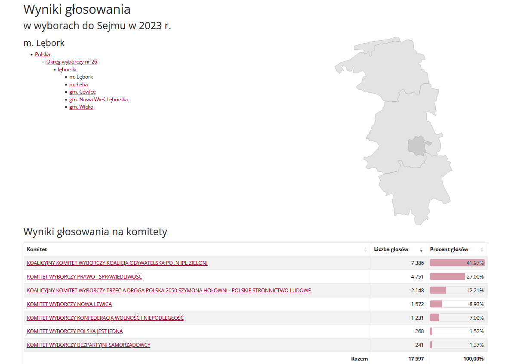
Task: Sort table by Komitet column sort icon
Action: [365, 249]
